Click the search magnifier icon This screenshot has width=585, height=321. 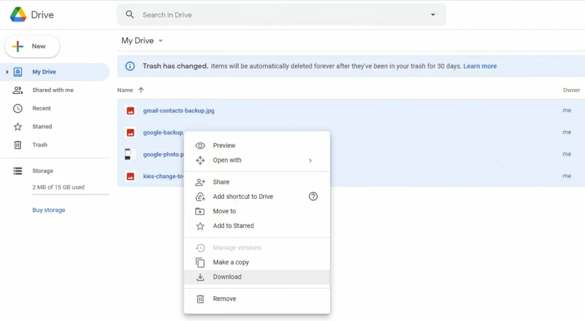(x=130, y=15)
